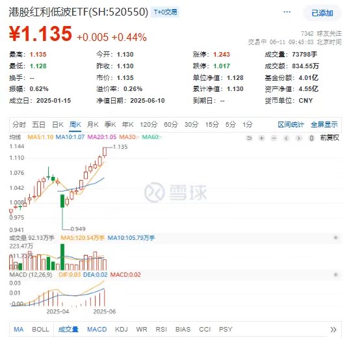
Task: Toggle the RSI indicator
Action: tap(161, 329)
